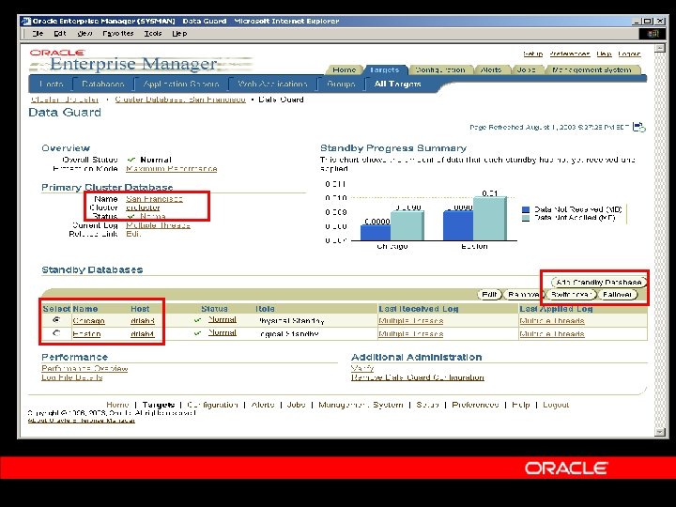Screen dimensions: 676x507
Task: Click the vertical scrollbar down arrow
Action: point(660,432)
